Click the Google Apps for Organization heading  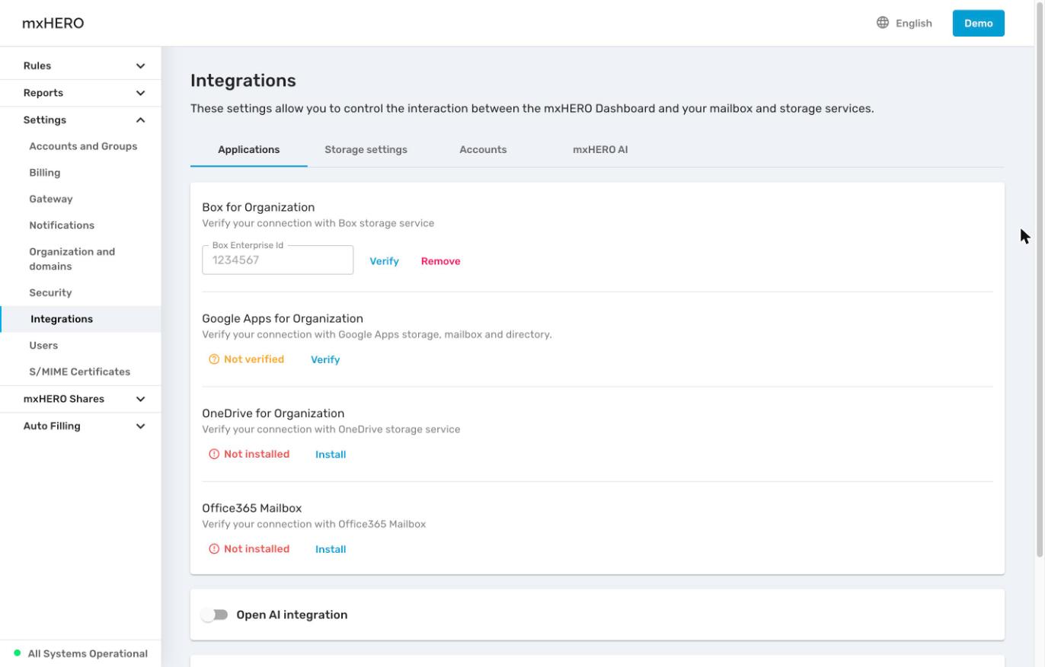pyautogui.click(x=283, y=318)
